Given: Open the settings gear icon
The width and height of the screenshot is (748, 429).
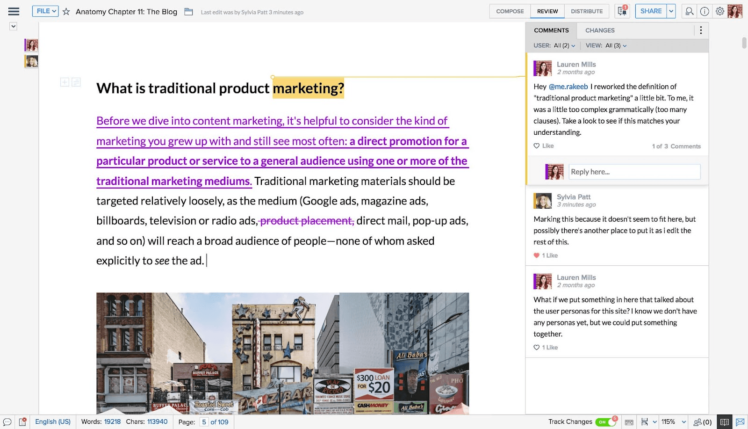Looking at the screenshot, I should tap(720, 11).
